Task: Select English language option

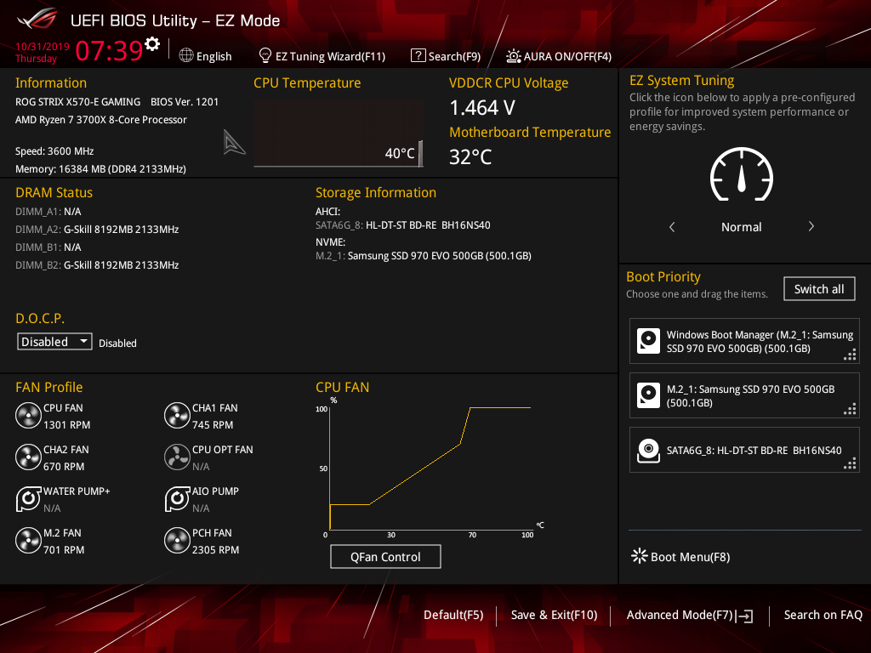Action: click(213, 56)
